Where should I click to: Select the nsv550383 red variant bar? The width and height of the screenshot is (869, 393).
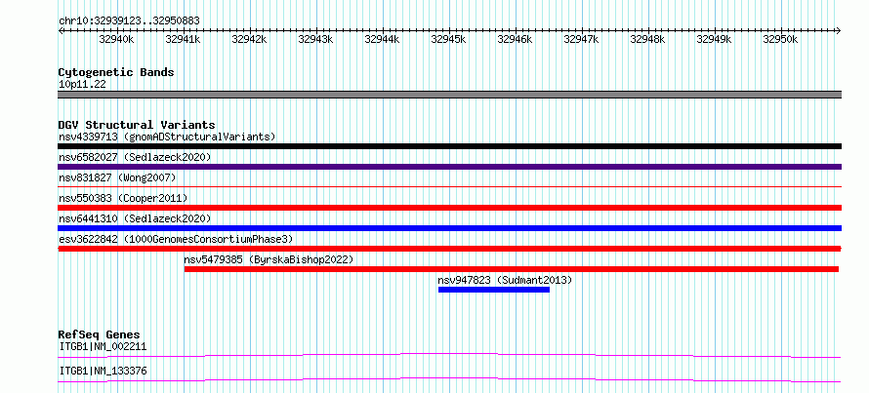pos(449,208)
